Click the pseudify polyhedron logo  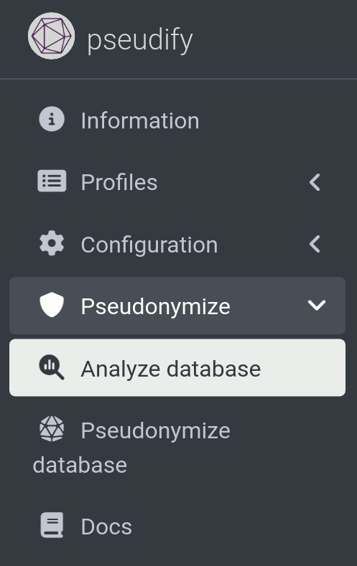[x=51, y=36]
